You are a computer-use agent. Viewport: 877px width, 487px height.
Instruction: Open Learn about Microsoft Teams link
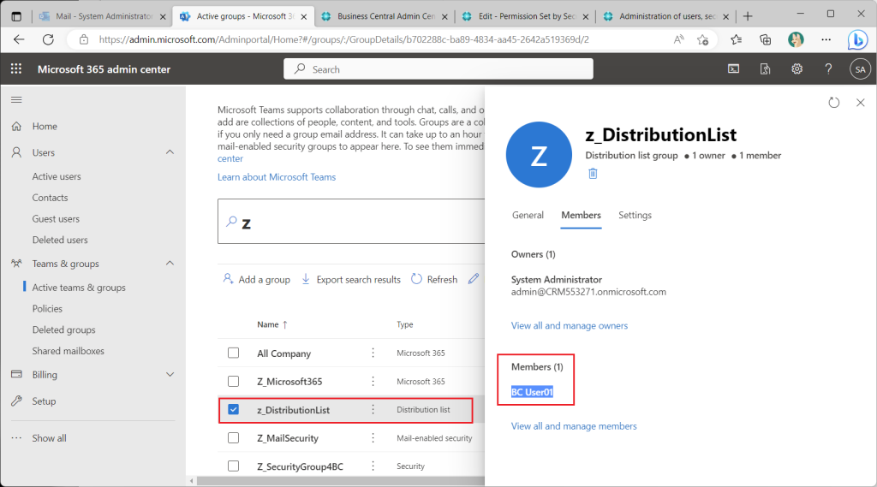277,176
